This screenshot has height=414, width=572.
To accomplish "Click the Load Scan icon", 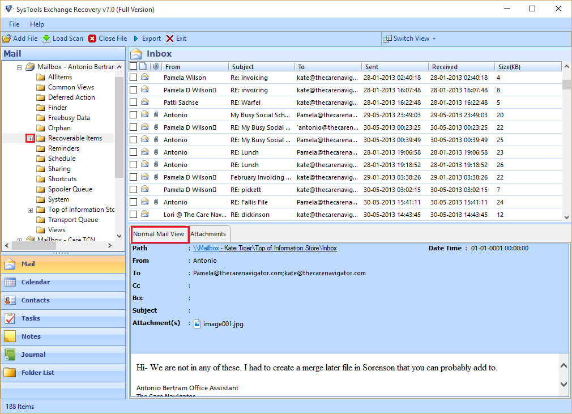I will click(x=46, y=39).
